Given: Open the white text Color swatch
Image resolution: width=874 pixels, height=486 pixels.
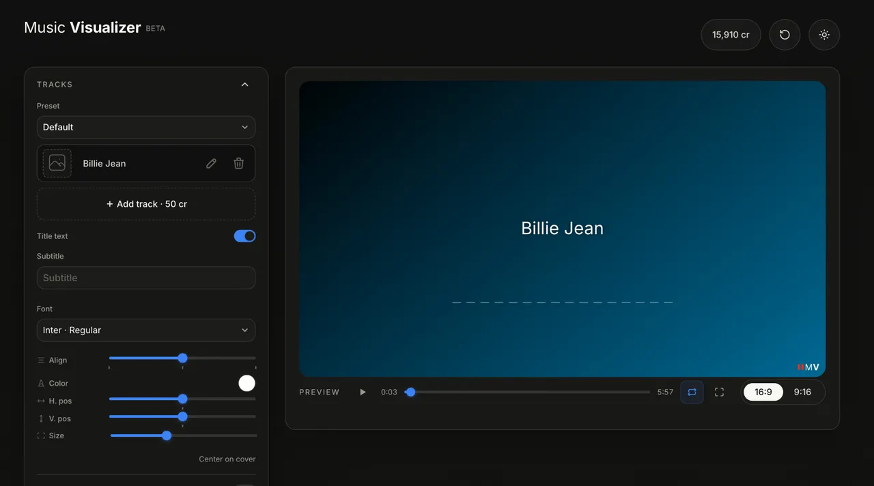Looking at the screenshot, I should (246, 383).
